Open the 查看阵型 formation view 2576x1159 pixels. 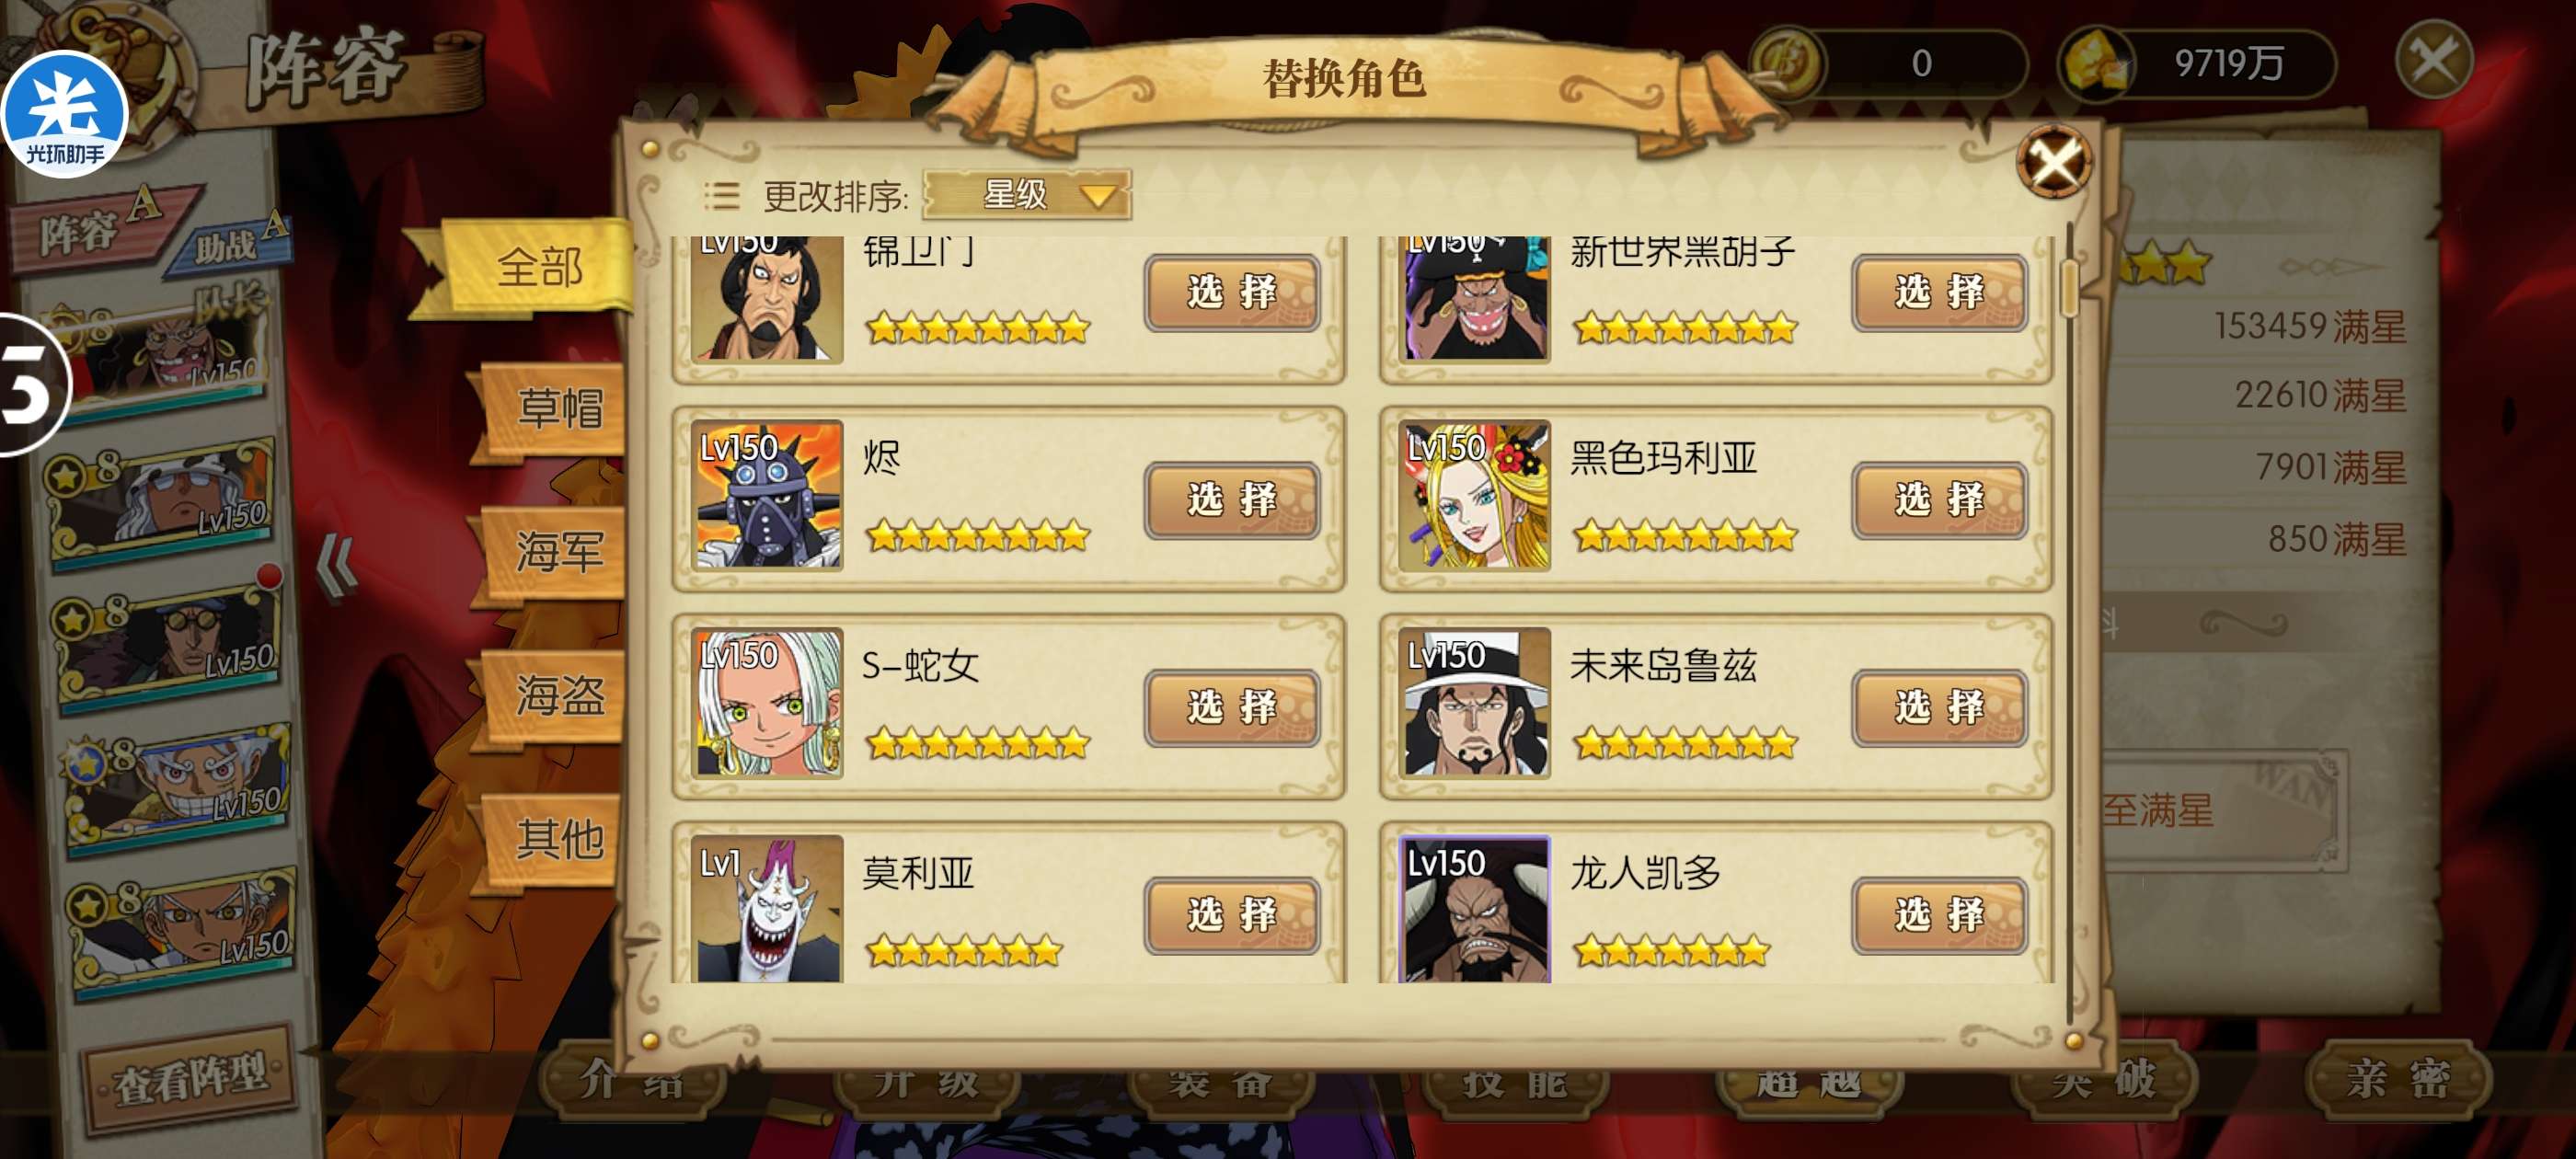point(190,1078)
